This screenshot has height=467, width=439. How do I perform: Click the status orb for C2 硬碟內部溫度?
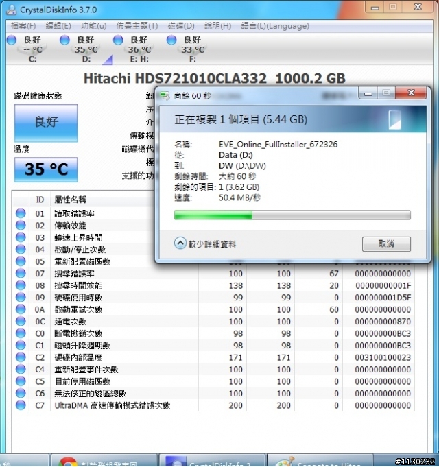point(21,357)
